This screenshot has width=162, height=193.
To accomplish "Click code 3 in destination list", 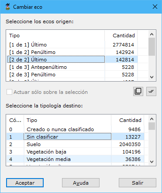I will point(11,152).
